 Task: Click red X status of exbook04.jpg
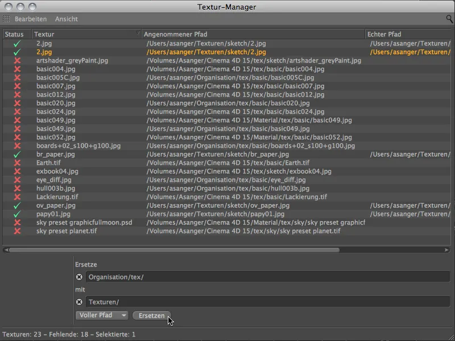(x=17, y=172)
